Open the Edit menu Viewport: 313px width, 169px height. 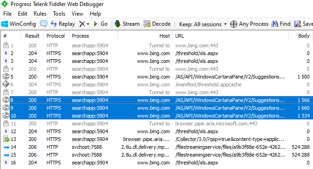click(x=23, y=14)
